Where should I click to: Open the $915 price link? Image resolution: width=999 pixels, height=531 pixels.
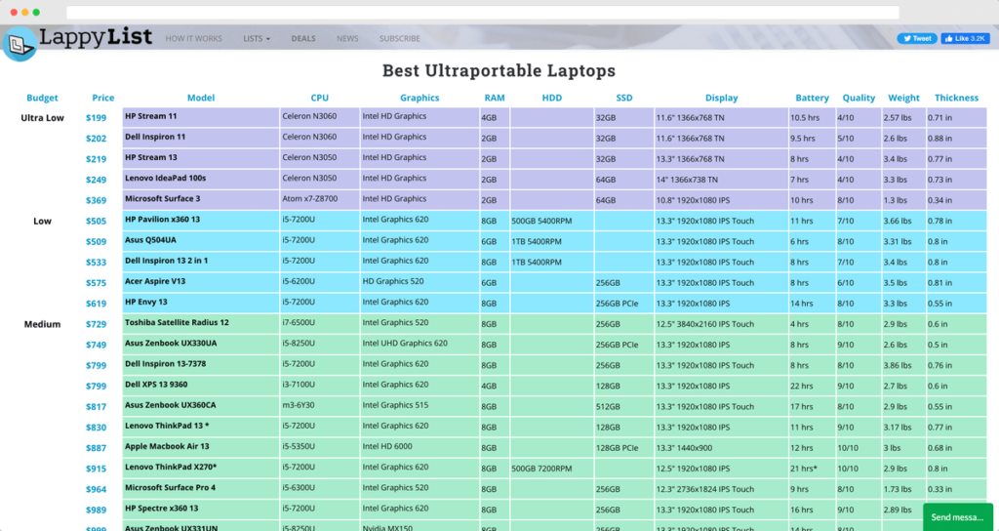[97, 469]
